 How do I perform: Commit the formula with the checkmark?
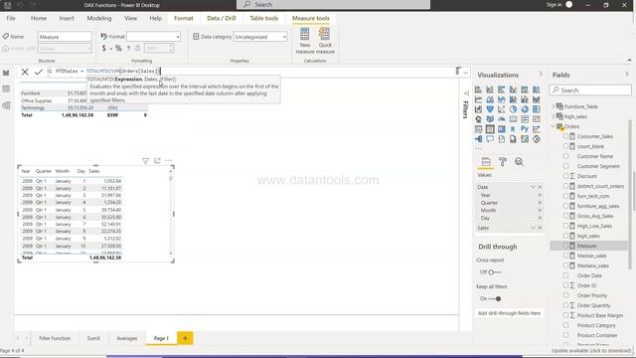point(39,72)
